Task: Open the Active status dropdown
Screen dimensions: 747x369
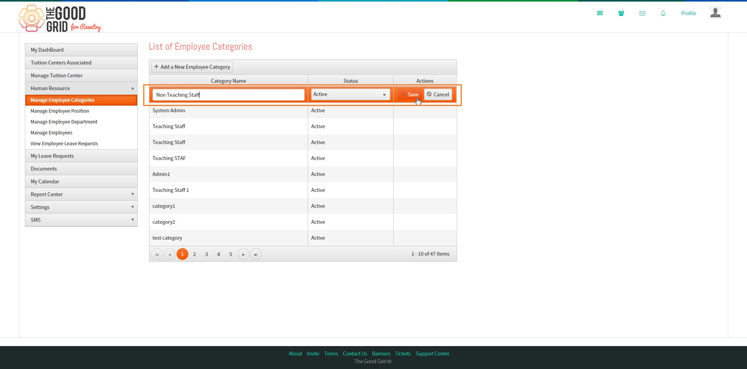Action: 351,94
